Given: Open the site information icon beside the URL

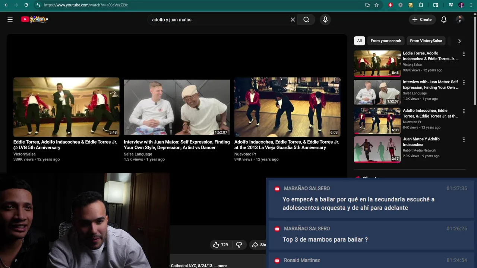Looking at the screenshot, I should coord(38,5).
